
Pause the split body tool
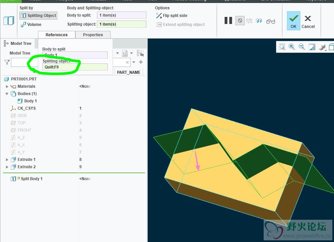pos(228,21)
